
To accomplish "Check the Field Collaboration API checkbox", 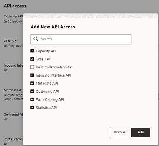I will (32, 67).
